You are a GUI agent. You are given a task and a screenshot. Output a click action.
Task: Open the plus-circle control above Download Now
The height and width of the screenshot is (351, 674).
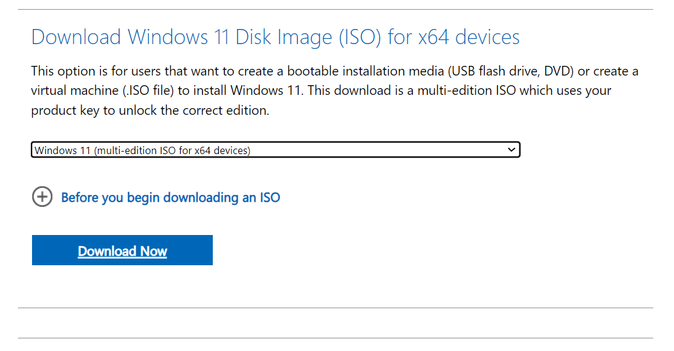(x=42, y=197)
